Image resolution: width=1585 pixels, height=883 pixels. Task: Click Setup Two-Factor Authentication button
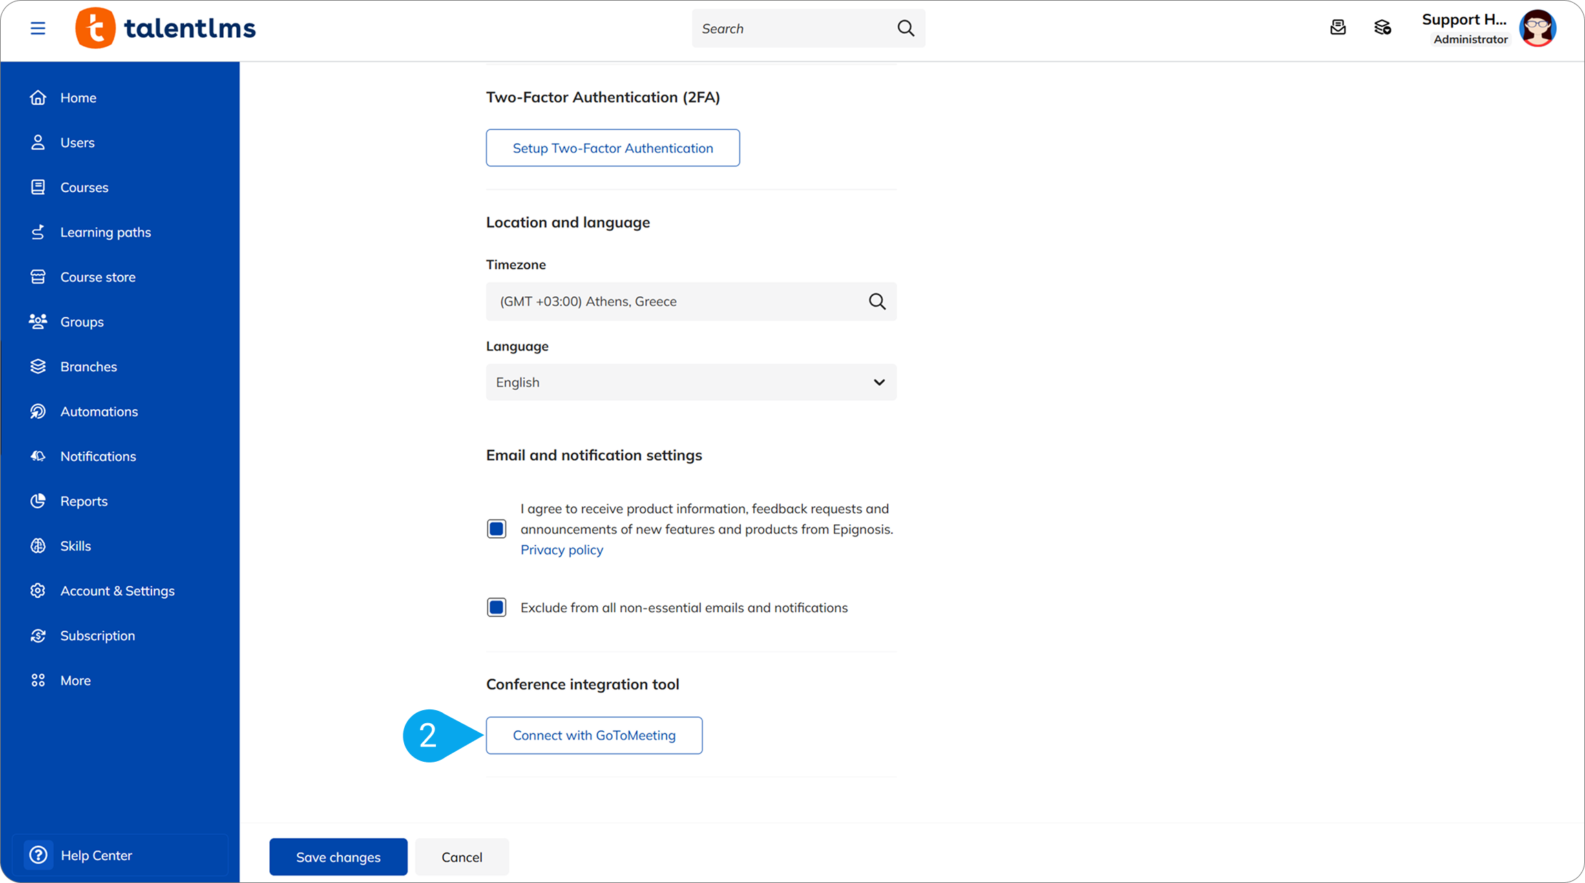[612, 148]
